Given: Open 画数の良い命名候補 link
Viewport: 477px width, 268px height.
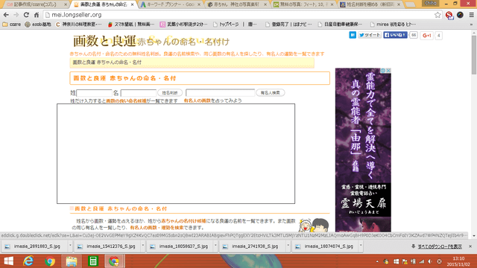Looking at the screenshot, I should [126, 100].
